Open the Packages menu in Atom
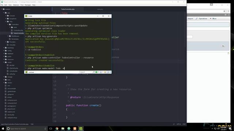This screenshot has width=234, height=131. [28, 5]
